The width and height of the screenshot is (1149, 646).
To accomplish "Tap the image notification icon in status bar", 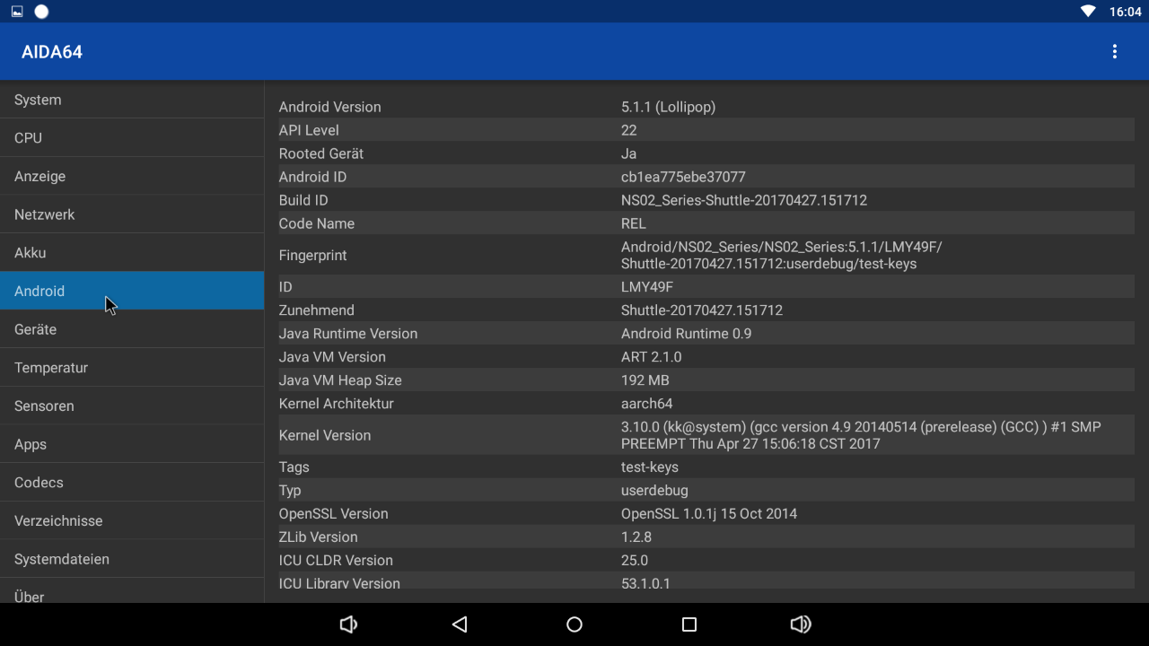I will coord(17,12).
